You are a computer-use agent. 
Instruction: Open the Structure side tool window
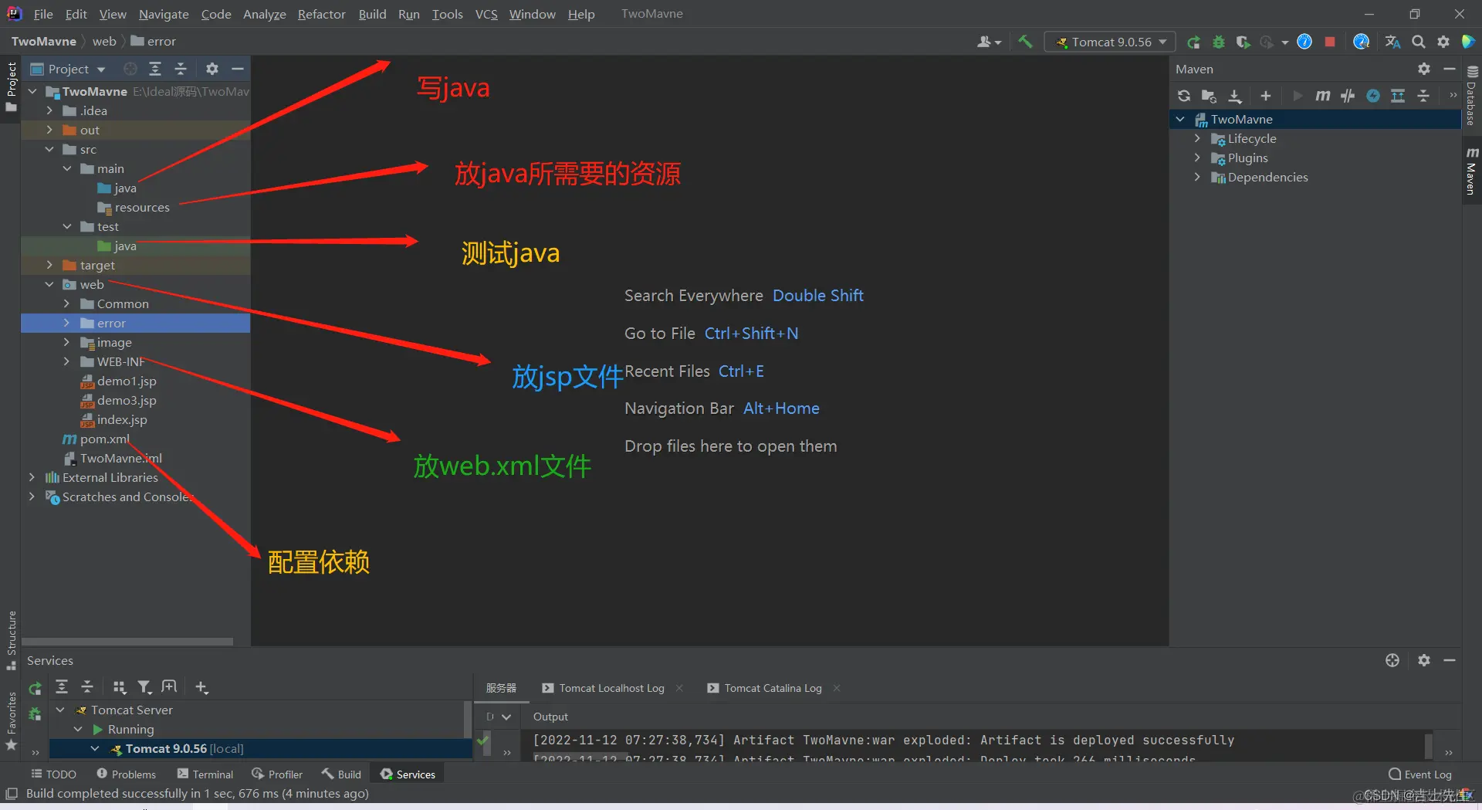click(x=11, y=641)
